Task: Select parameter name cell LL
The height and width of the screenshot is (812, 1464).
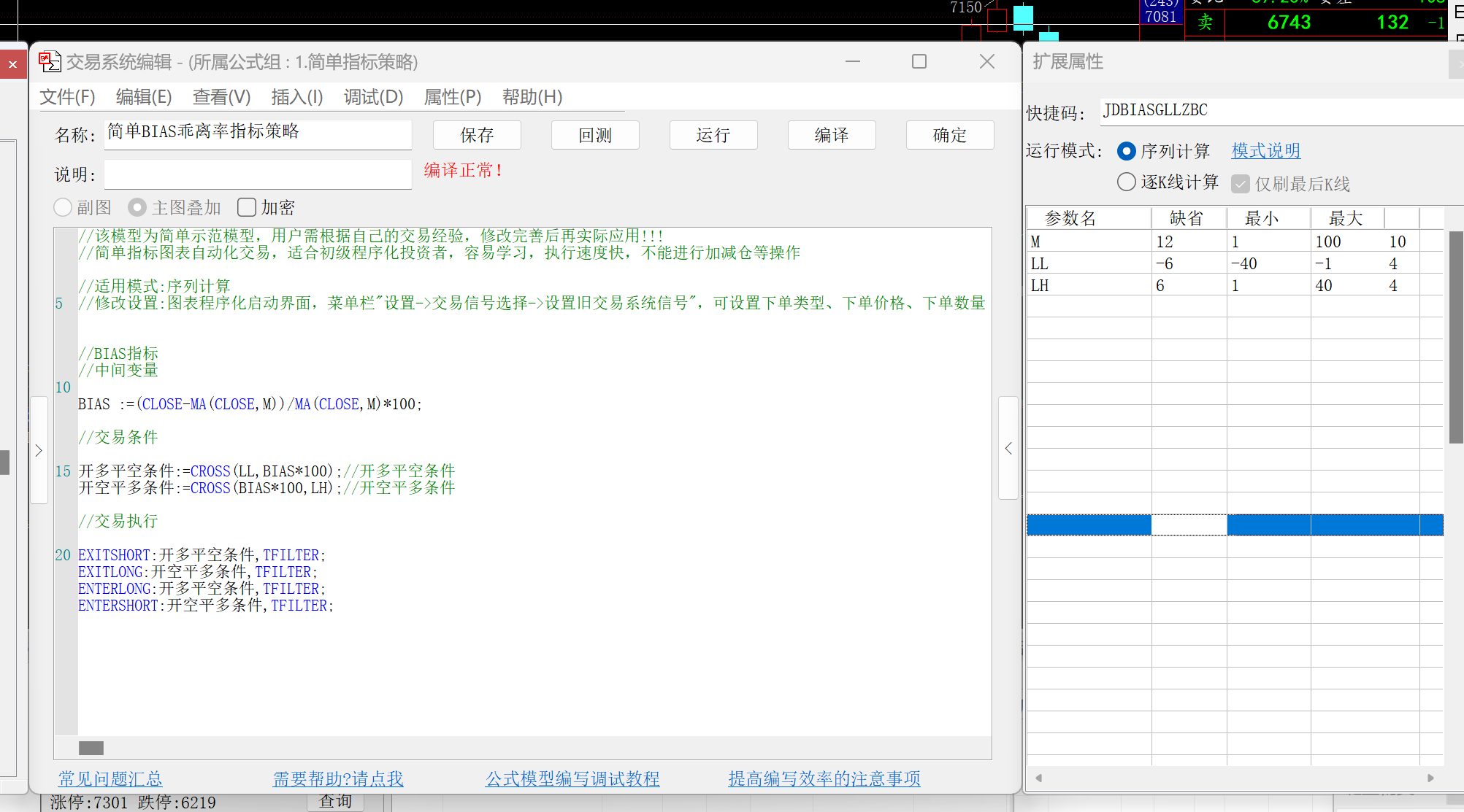Action: pyautogui.click(x=1089, y=263)
